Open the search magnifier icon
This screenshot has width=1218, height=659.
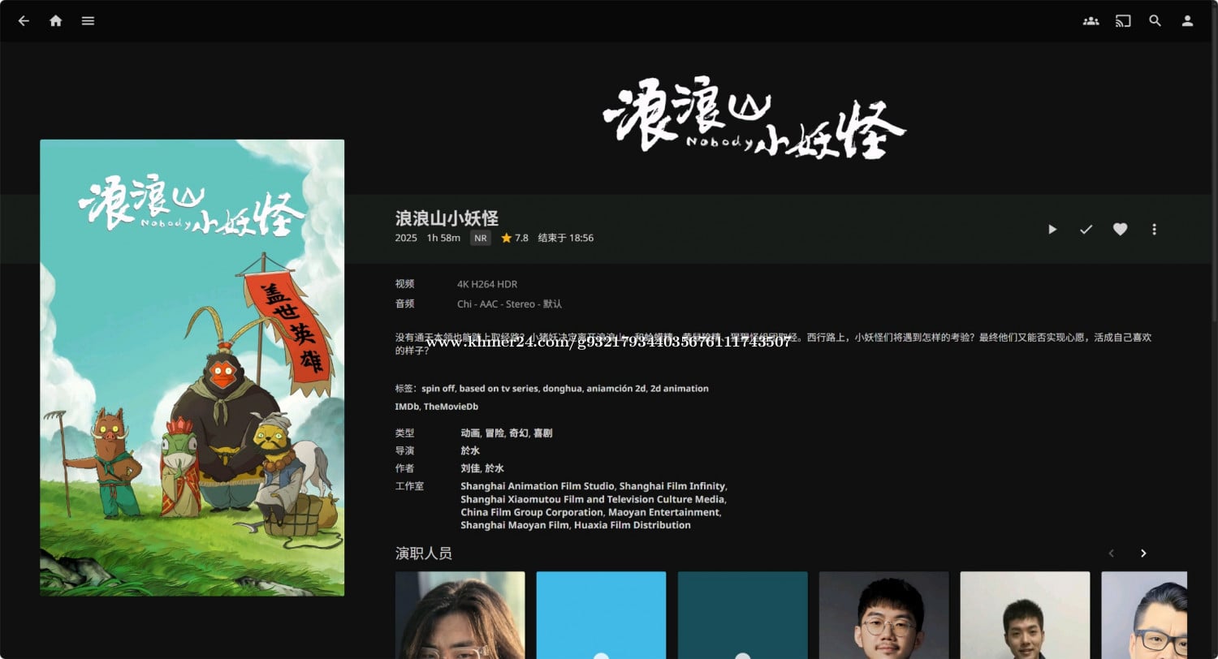[1155, 21]
